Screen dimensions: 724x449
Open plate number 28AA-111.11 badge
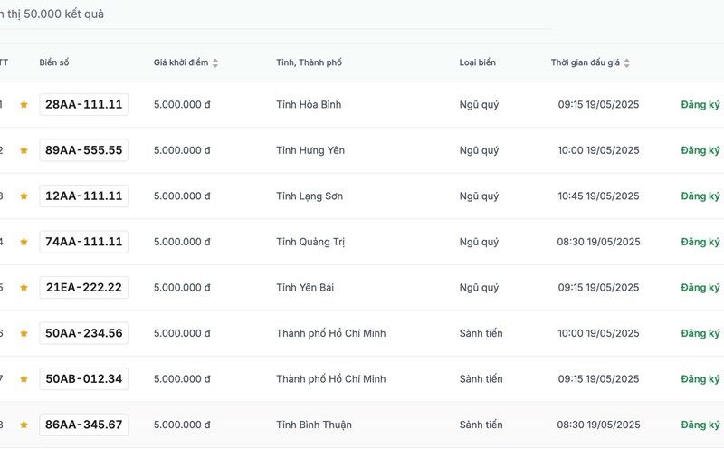pos(84,105)
